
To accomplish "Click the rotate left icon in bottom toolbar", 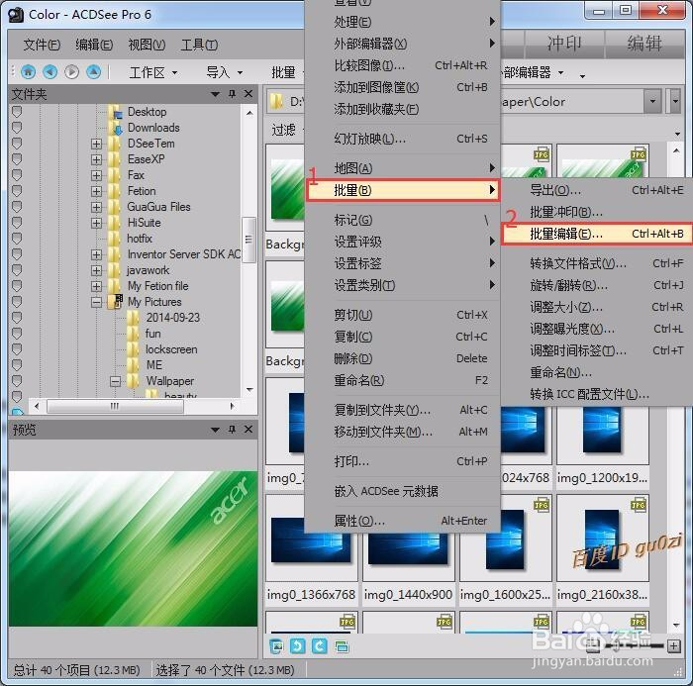I will tap(297, 646).
